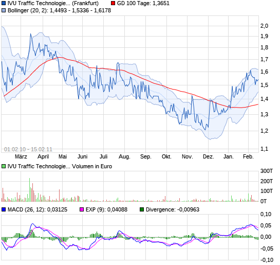
Task: Click the 300T volume axis label
Action: coord(267,171)
